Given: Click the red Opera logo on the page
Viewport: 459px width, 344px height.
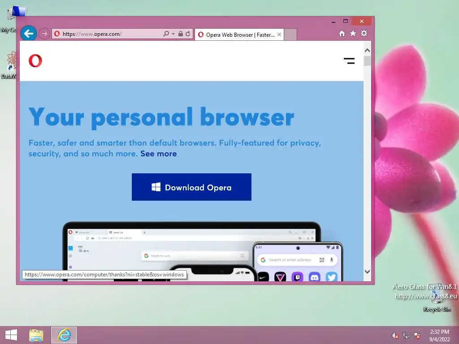Looking at the screenshot, I should (35, 60).
